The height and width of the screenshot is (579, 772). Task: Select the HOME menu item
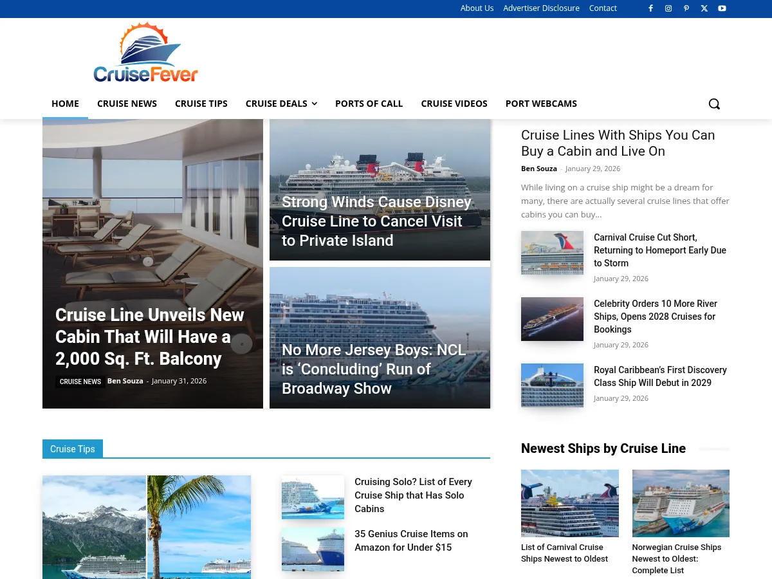pyautogui.click(x=65, y=104)
